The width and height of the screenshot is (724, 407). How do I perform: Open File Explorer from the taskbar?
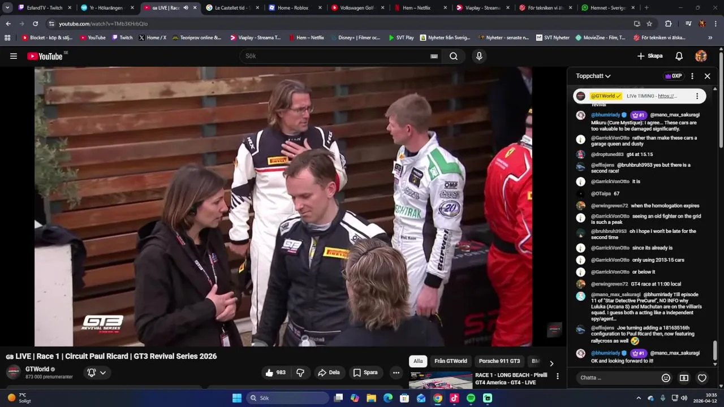click(x=371, y=398)
